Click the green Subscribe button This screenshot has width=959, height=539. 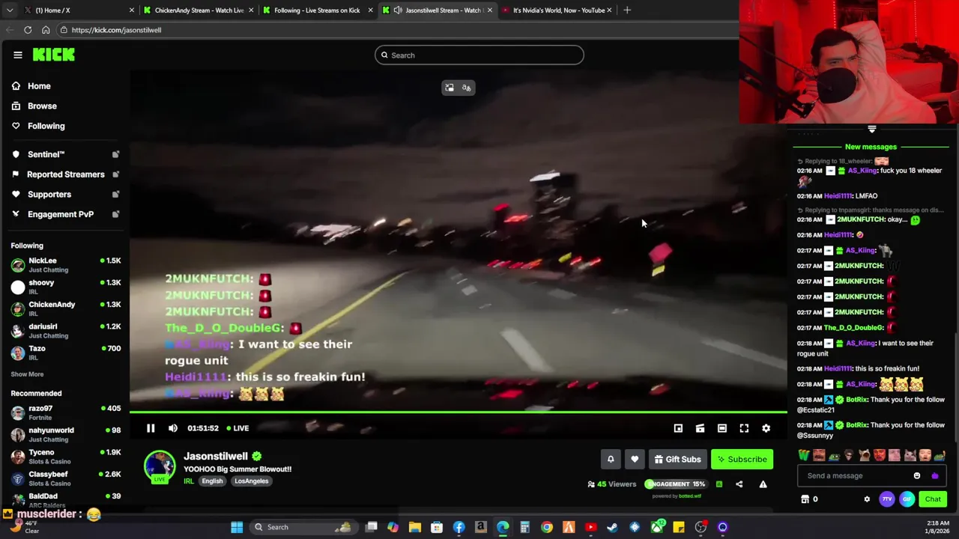742,460
